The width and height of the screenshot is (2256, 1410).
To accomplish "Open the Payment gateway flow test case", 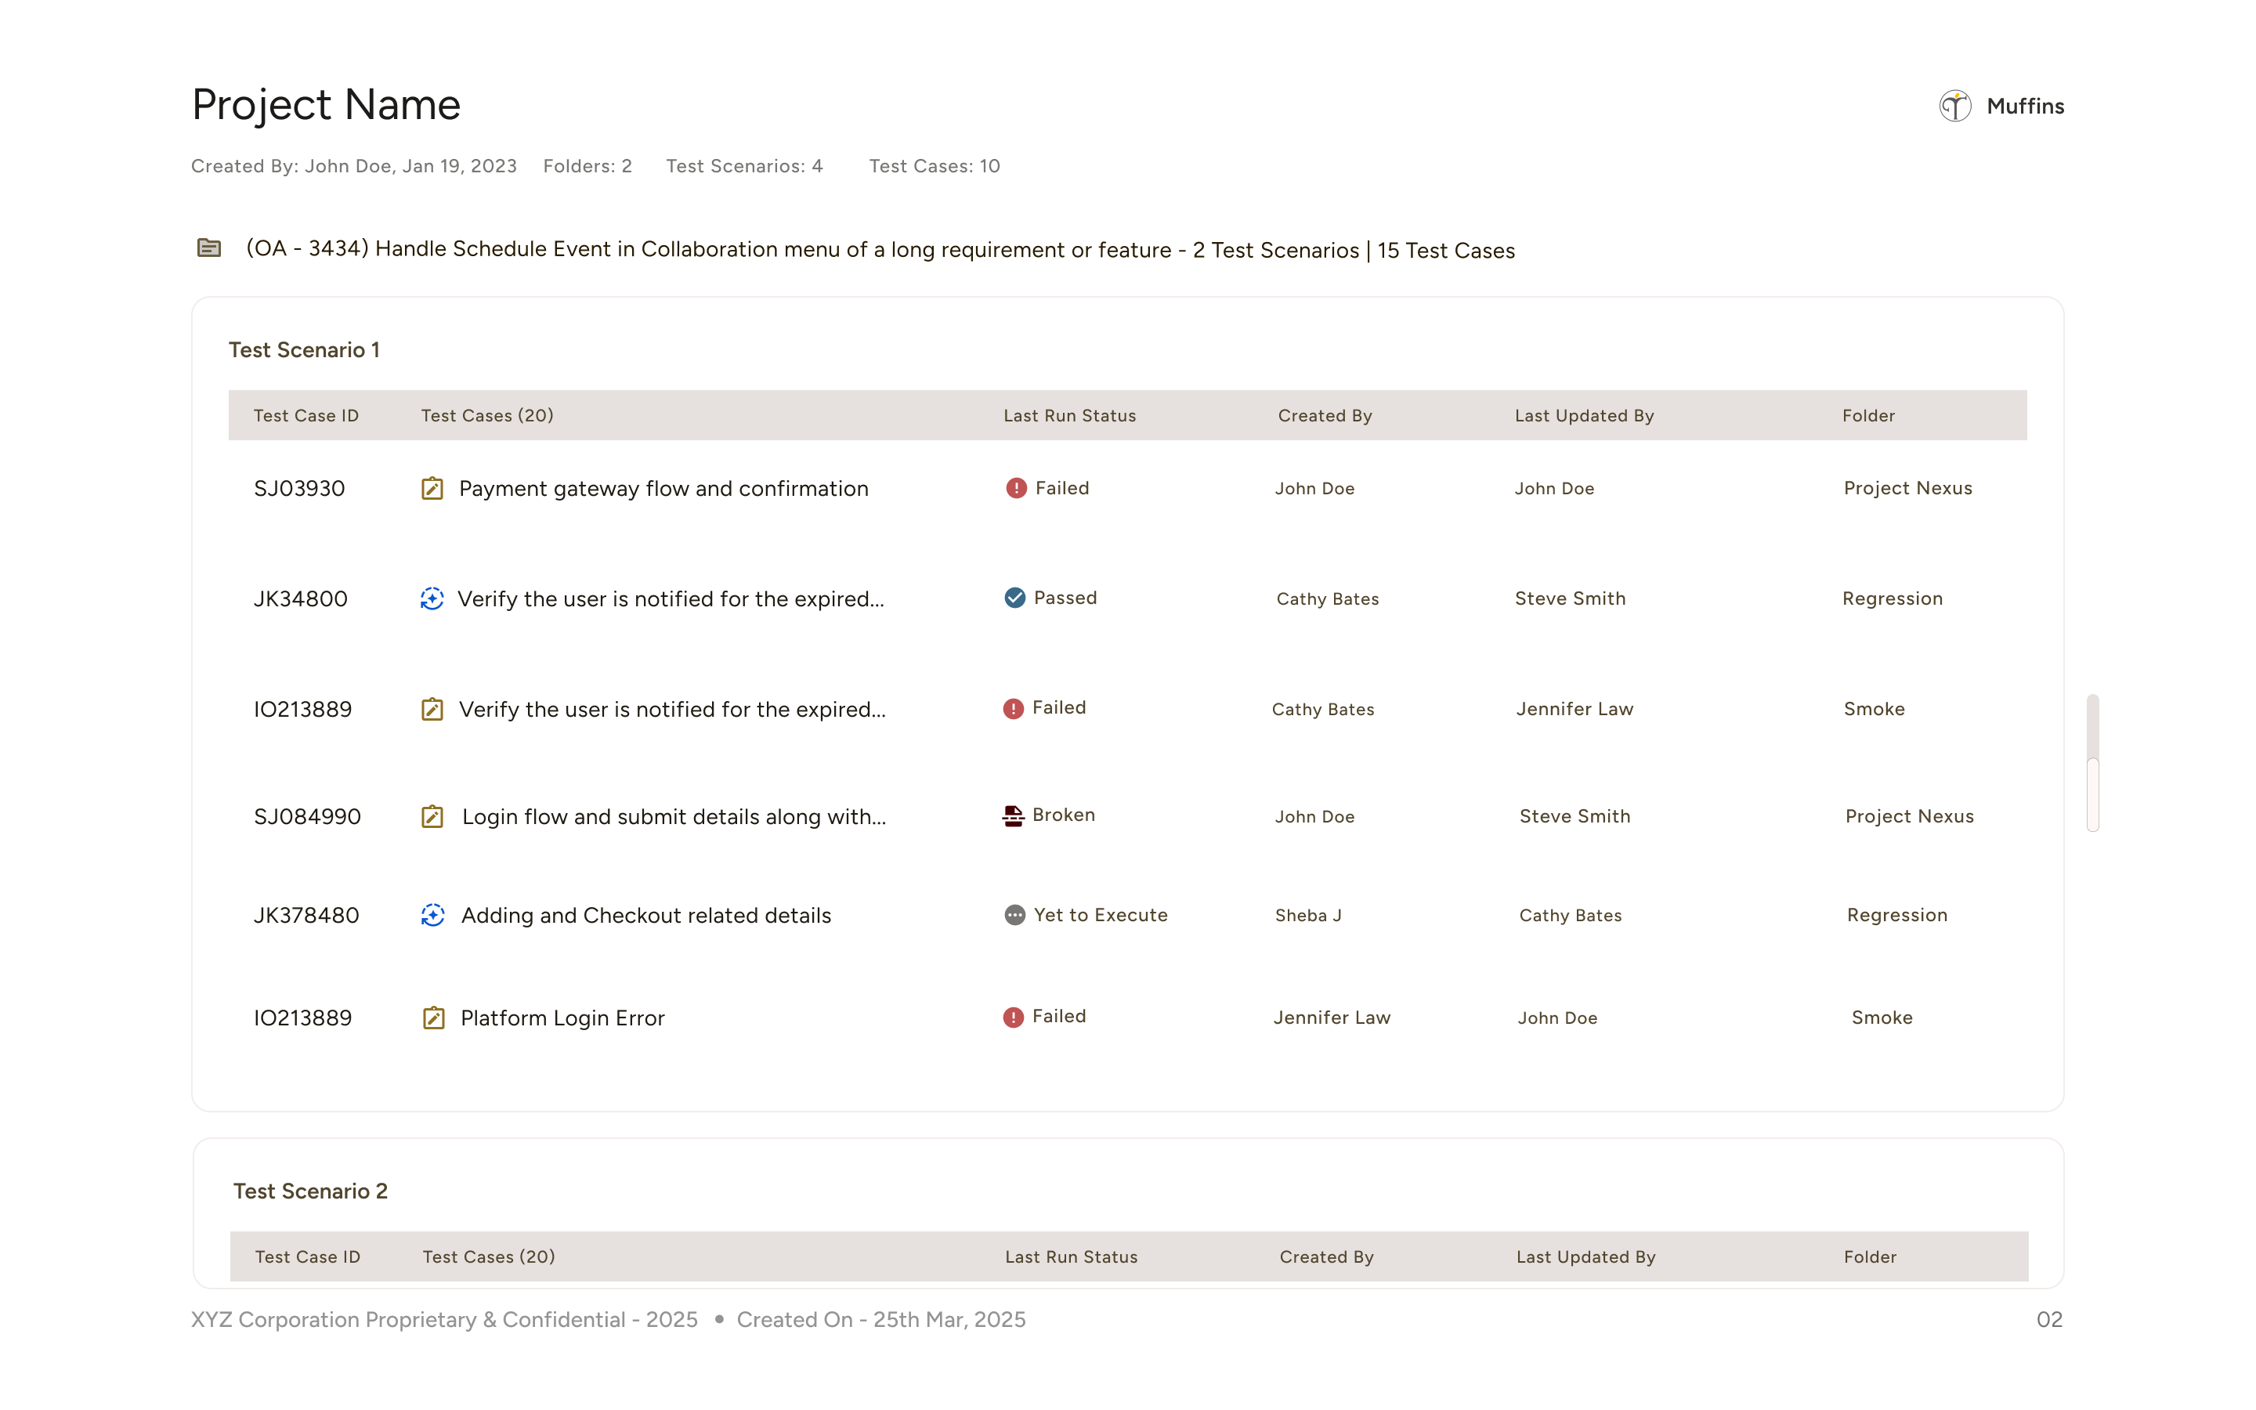I will [x=663, y=488].
